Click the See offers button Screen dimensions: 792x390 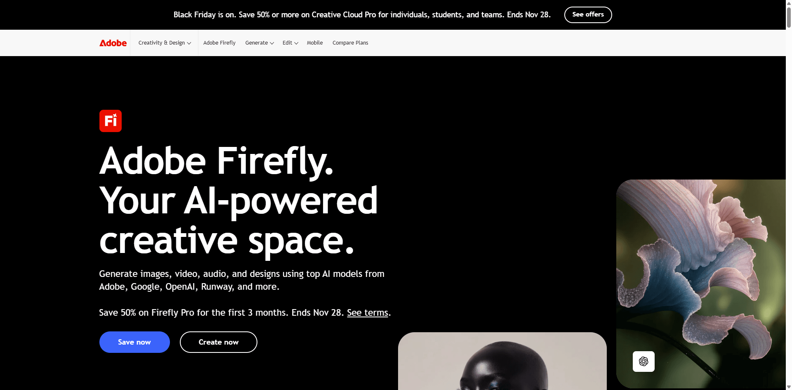tap(588, 15)
